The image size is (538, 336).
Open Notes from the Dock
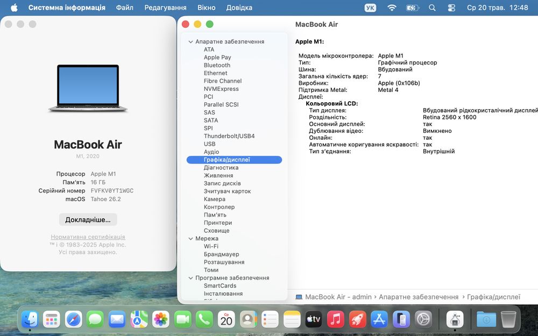click(292, 319)
